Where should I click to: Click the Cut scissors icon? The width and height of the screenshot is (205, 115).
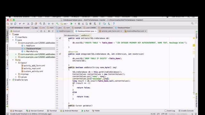click(28, 24)
